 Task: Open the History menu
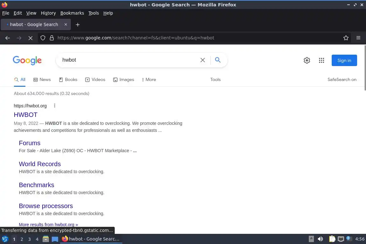click(x=48, y=13)
